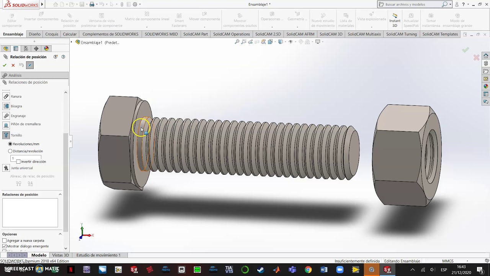Switch to the Vistas 3D bottom tab

tap(60, 255)
